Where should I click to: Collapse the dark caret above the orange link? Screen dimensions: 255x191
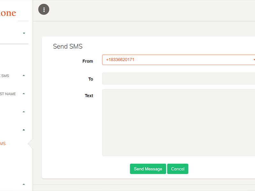click(x=24, y=130)
